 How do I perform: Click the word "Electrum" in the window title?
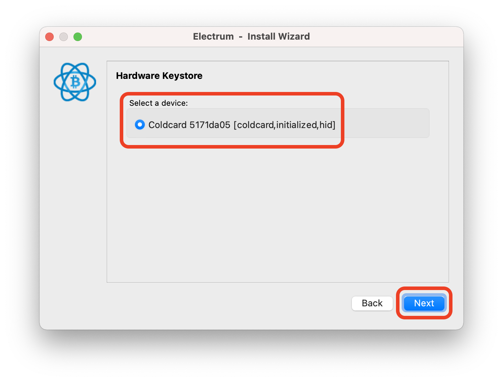(x=213, y=36)
